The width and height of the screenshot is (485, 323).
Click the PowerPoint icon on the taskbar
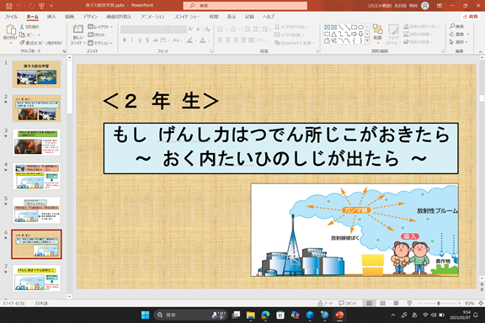pos(339,315)
